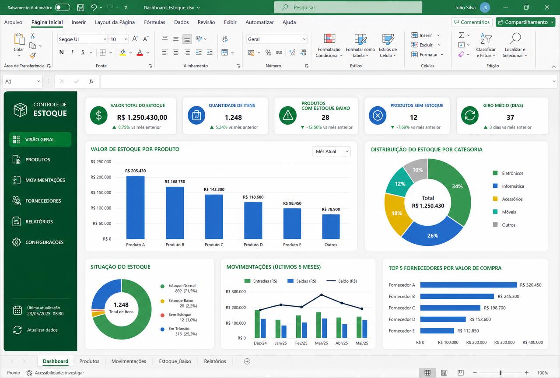Viewport: 560px width, 378px height.
Task: Click the Compartilhamento share button
Action: point(525,22)
